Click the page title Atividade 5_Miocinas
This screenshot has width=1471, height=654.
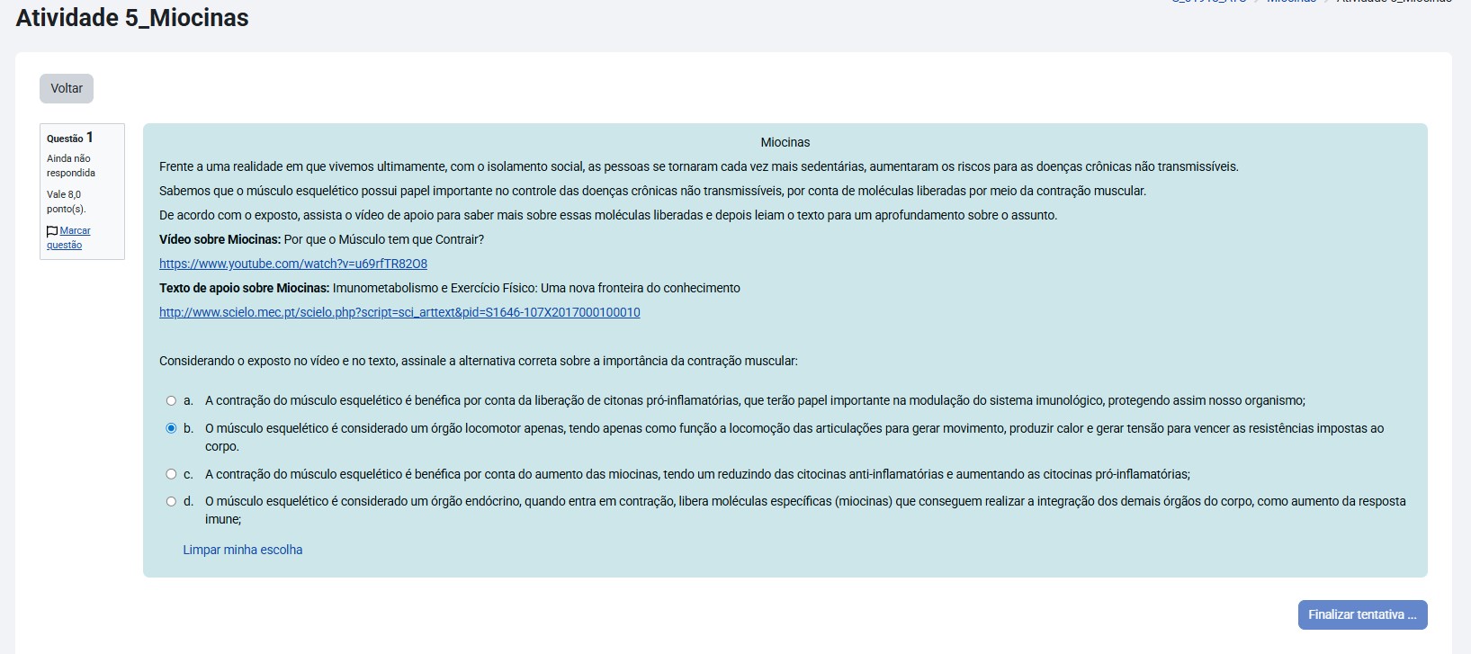[132, 18]
